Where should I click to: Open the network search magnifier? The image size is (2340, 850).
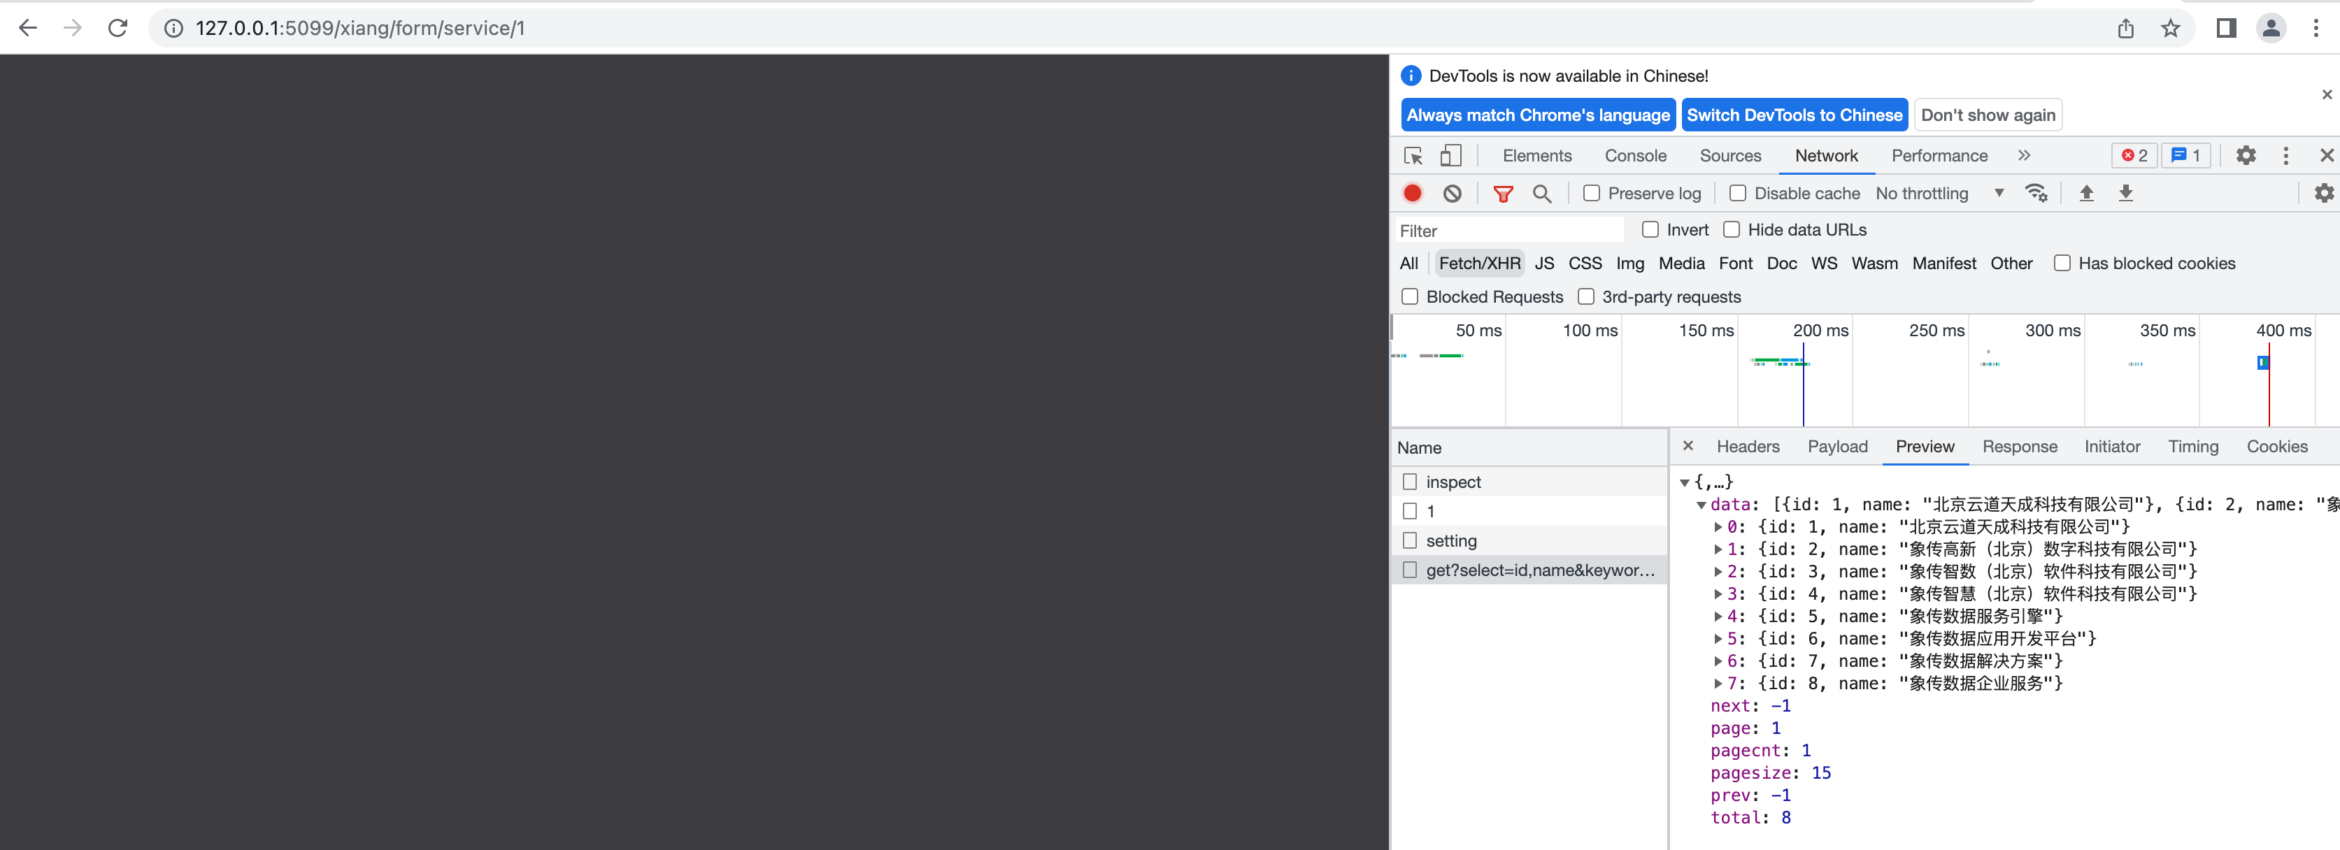[1541, 194]
